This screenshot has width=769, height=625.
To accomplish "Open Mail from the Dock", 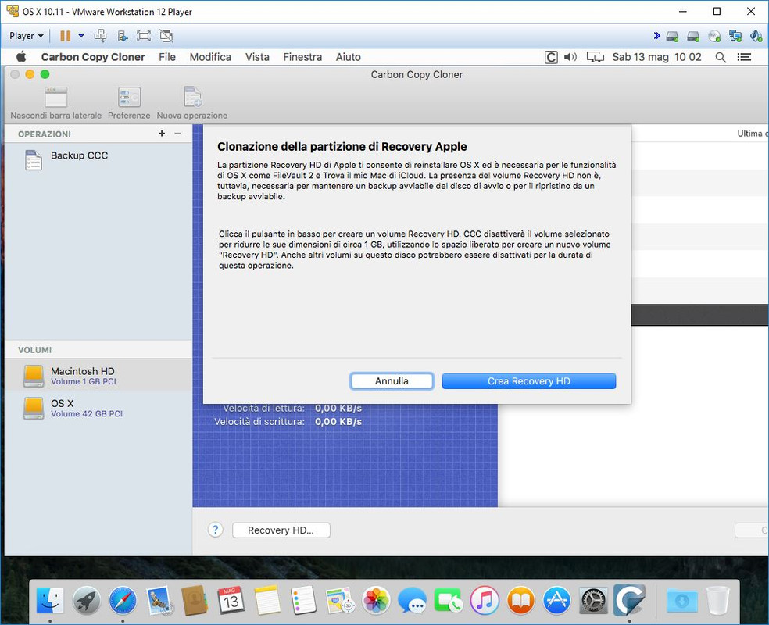I will click(159, 600).
